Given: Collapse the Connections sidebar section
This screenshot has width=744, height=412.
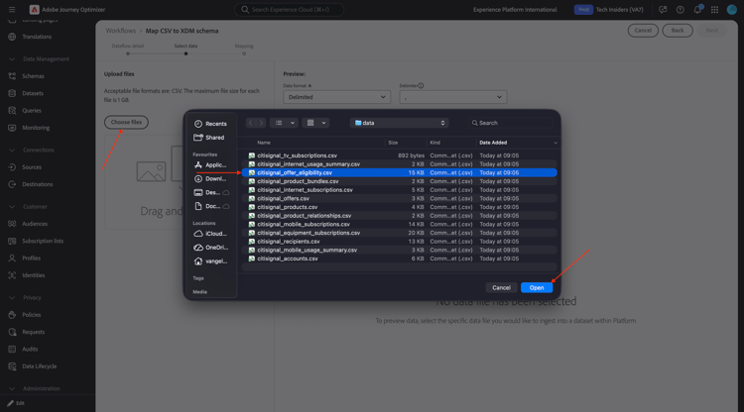Looking at the screenshot, I should tap(12, 151).
